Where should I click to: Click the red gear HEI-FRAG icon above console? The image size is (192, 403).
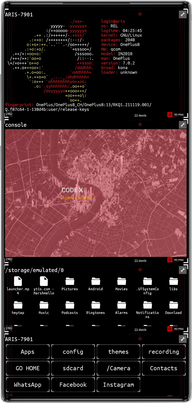(170, 115)
